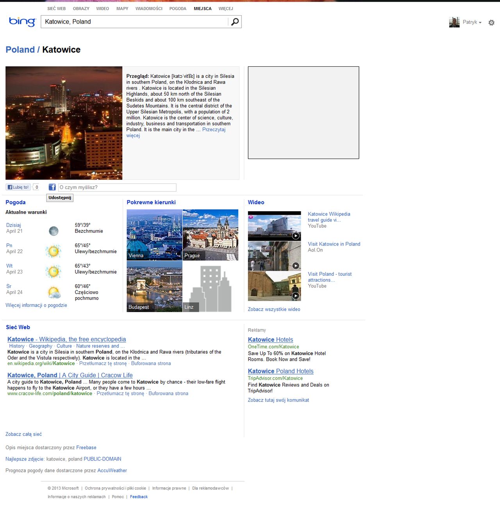Viewport: 500px width, 517px height.
Task: Click Buforowana strona under Wikipedia result
Action: coord(151,364)
